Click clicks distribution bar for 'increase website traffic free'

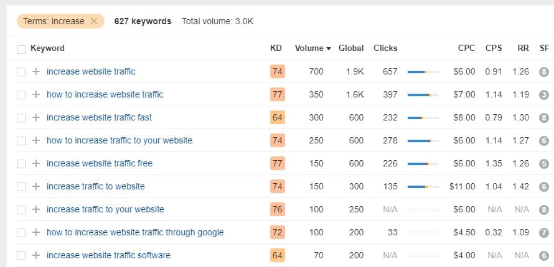(423, 164)
